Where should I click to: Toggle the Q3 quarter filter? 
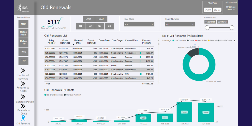click(x=100, y=26)
